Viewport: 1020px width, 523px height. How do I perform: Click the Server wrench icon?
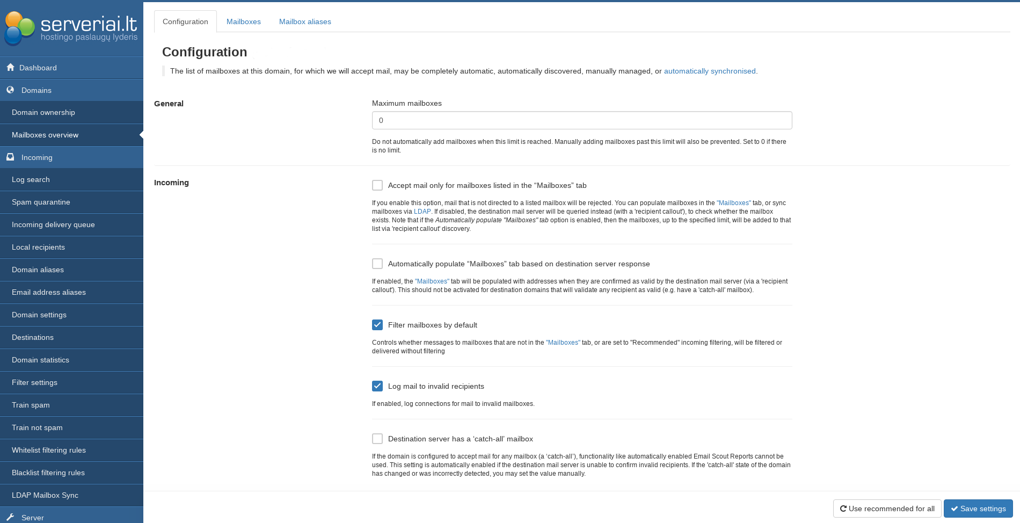tap(10, 517)
